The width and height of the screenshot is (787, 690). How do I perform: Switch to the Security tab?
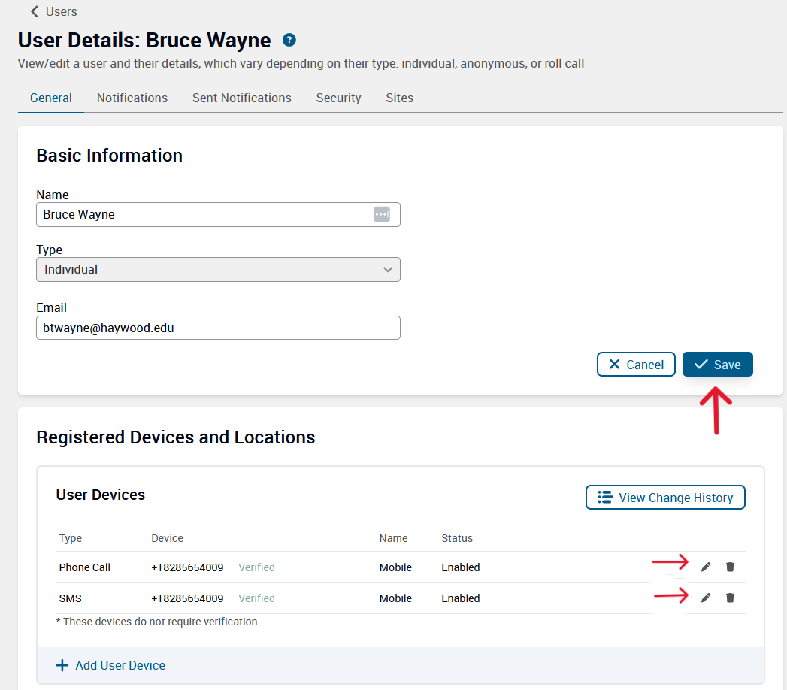pyautogui.click(x=338, y=98)
